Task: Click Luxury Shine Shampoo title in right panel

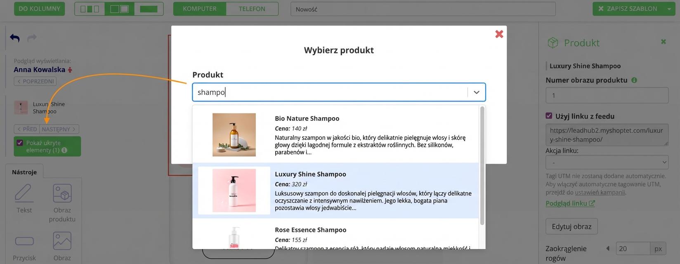Action: [585, 66]
